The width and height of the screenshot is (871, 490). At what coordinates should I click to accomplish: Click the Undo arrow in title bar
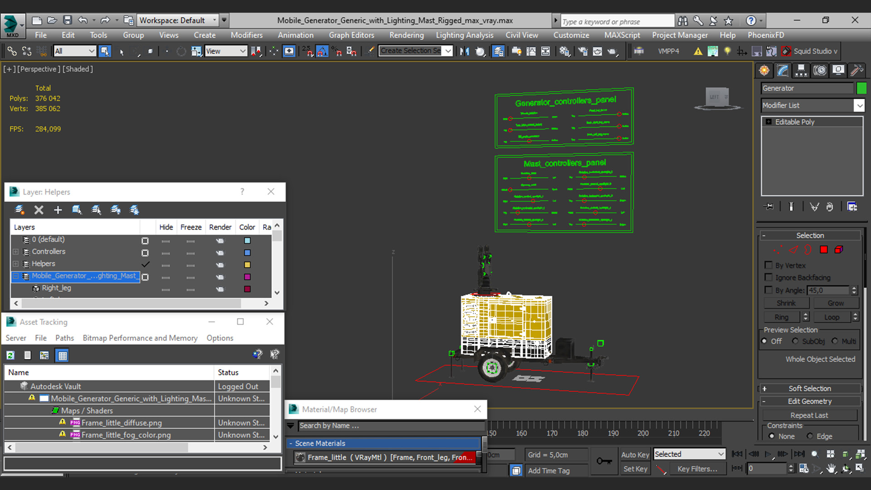(x=83, y=20)
